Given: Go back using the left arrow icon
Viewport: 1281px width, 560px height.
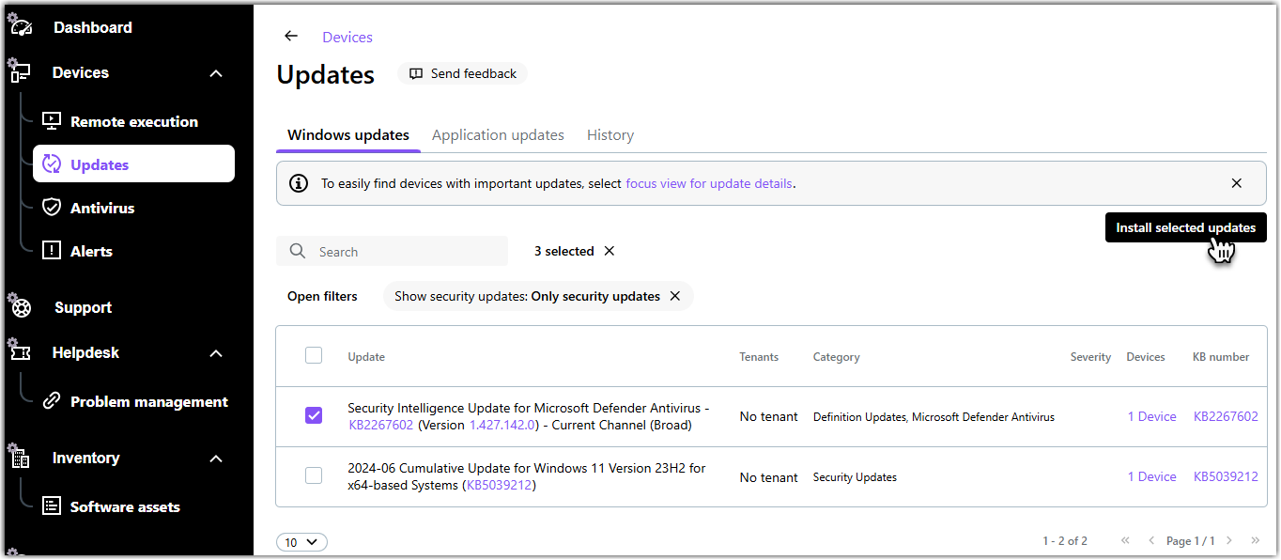Looking at the screenshot, I should tap(291, 37).
